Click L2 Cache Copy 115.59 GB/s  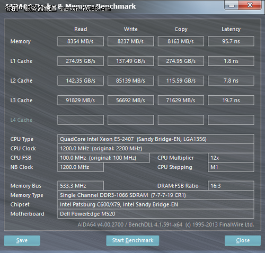coord(181,80)
